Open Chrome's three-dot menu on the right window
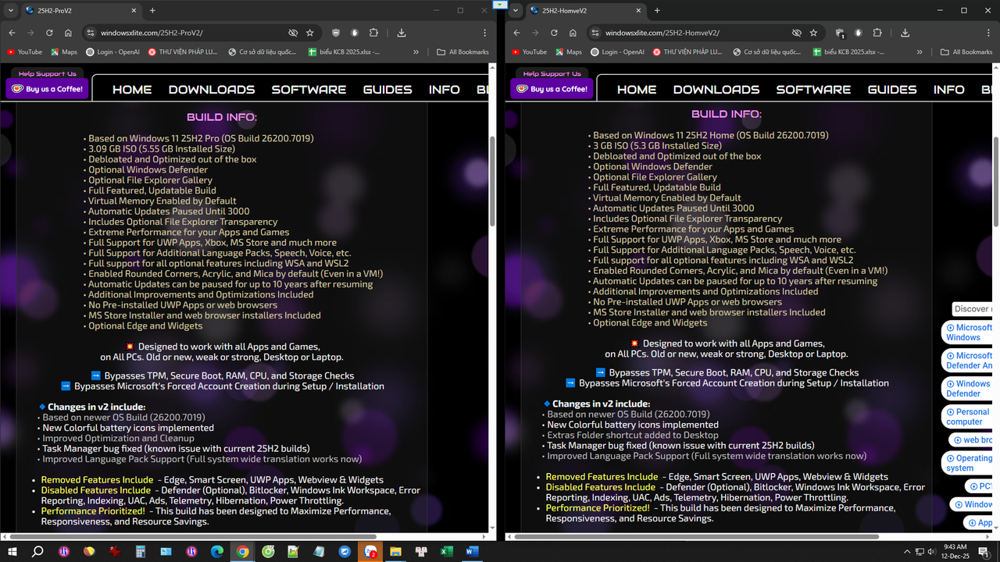The height and width of the screenshot is (562, 1000). tap(988, 33)
